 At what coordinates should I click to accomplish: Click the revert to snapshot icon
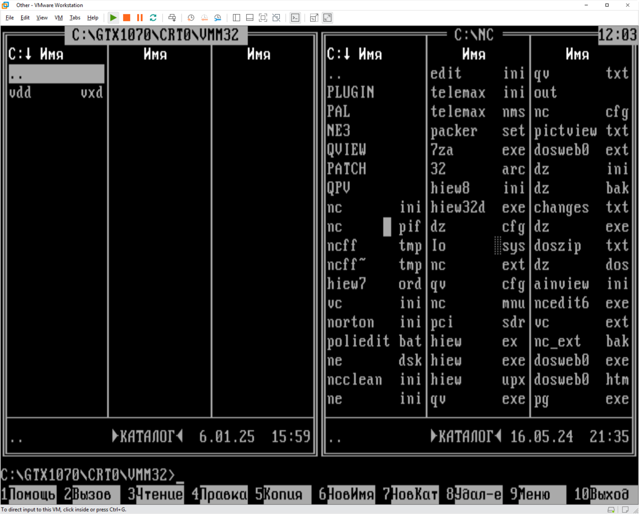pos(204,18)
